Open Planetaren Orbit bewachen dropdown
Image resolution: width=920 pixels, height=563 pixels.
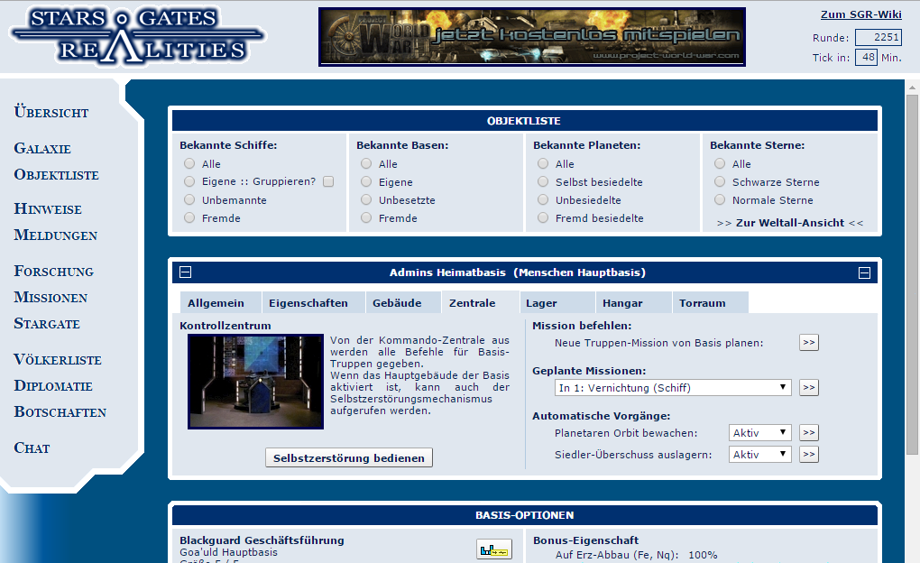(x=759, y=433)
